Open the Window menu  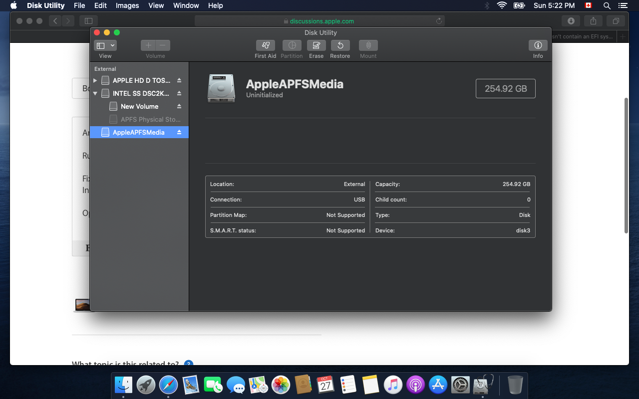[186, 5]
